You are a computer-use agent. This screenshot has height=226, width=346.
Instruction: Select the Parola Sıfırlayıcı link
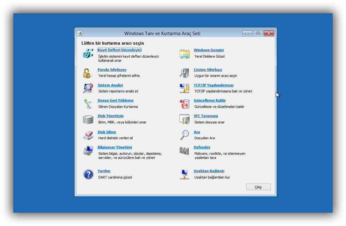coord(112,70)
